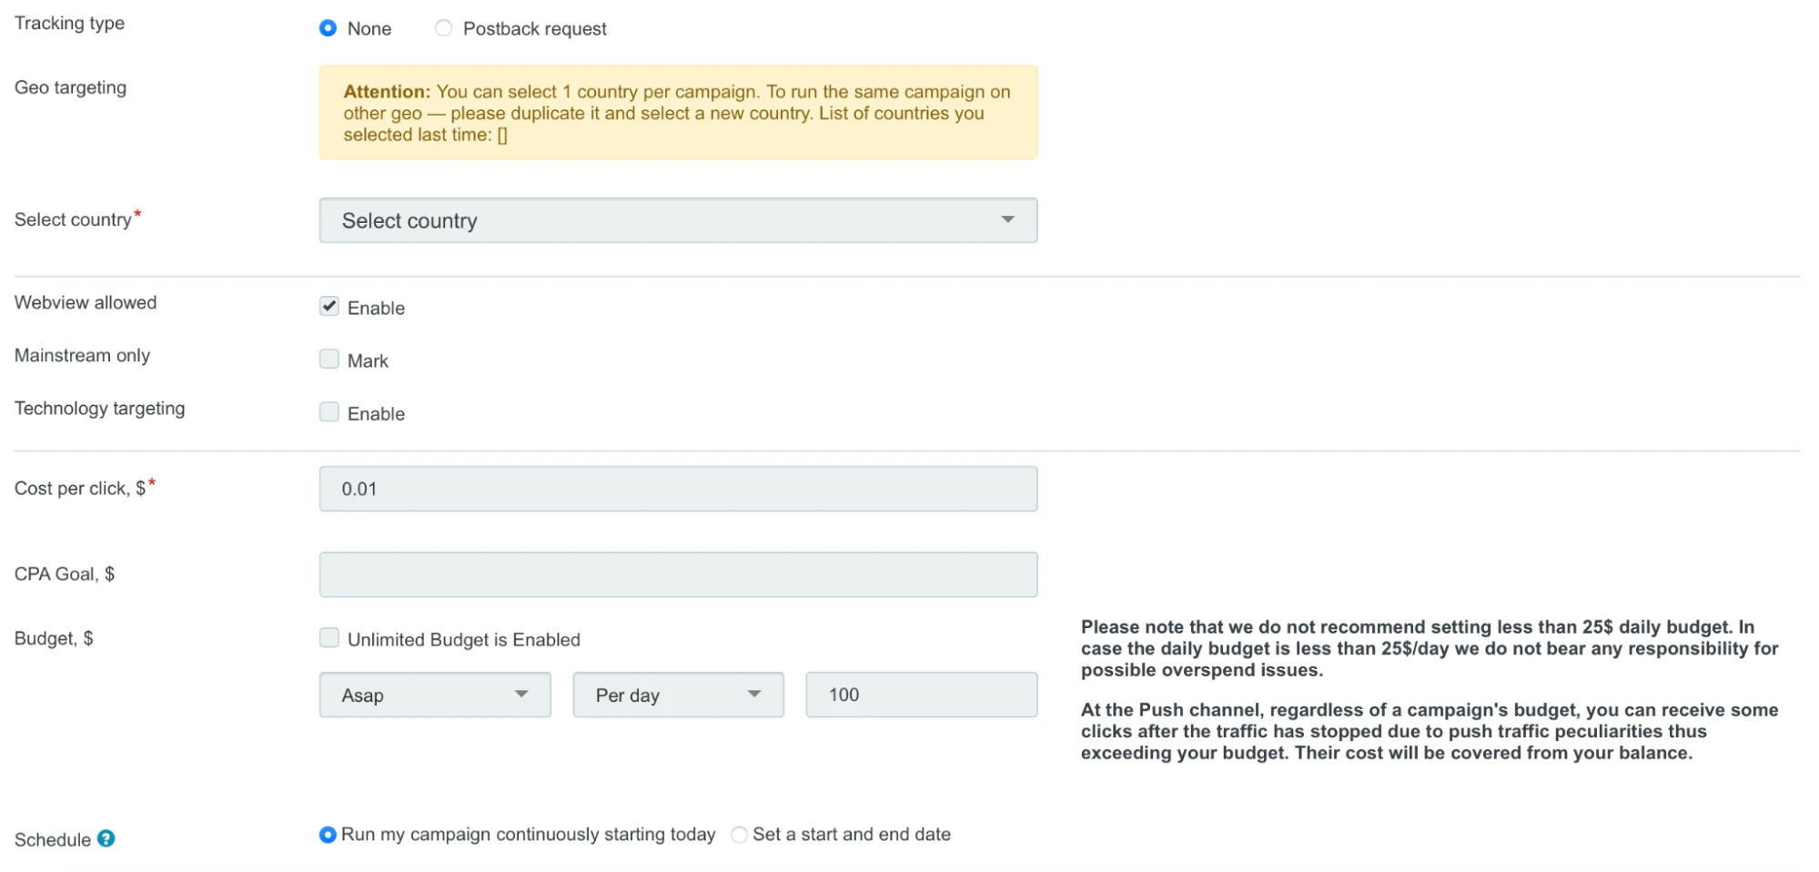Click the Select country dropdown arrow
Image resolution: width=1819 pixels, height=872 pixels.
tap(1007, 219)
